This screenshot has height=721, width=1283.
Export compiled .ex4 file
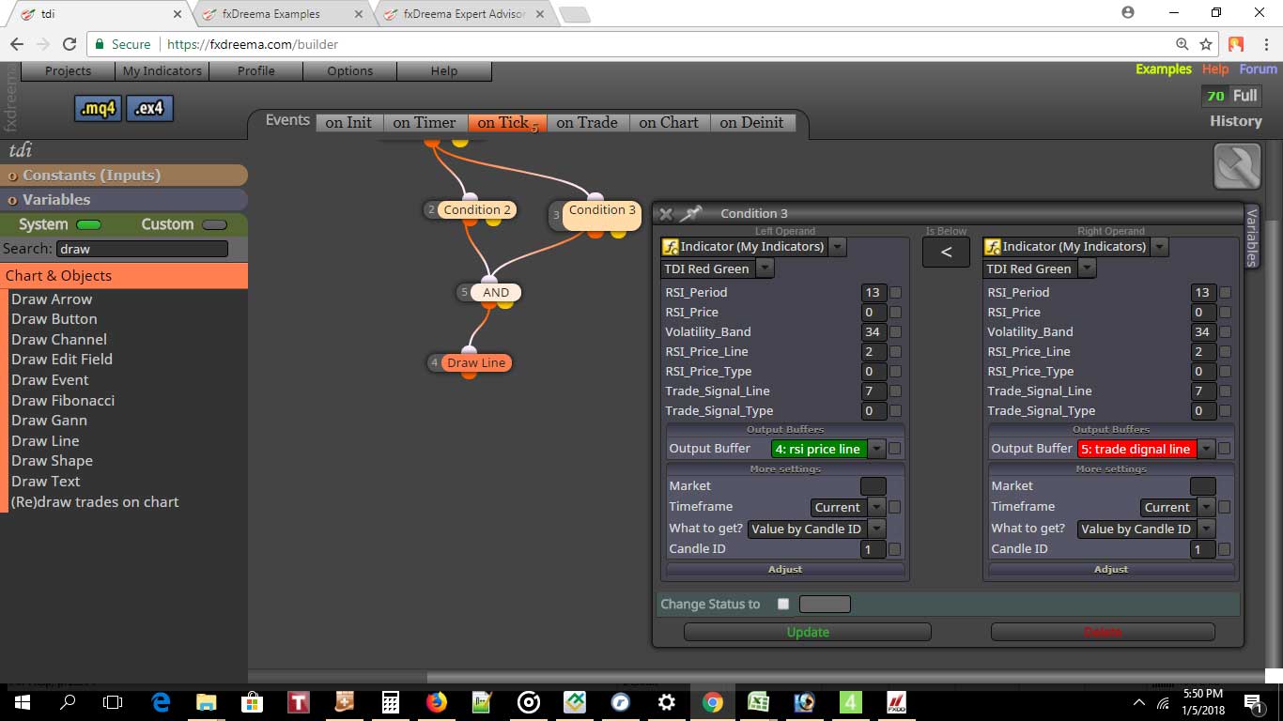[149, 108]
